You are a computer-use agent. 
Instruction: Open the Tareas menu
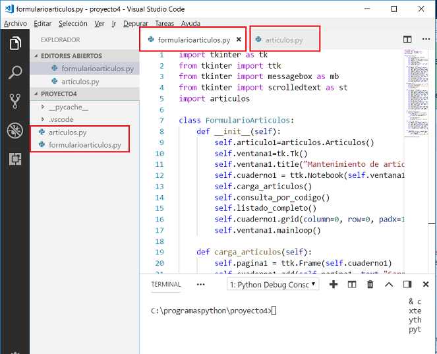tap(164, 24)
